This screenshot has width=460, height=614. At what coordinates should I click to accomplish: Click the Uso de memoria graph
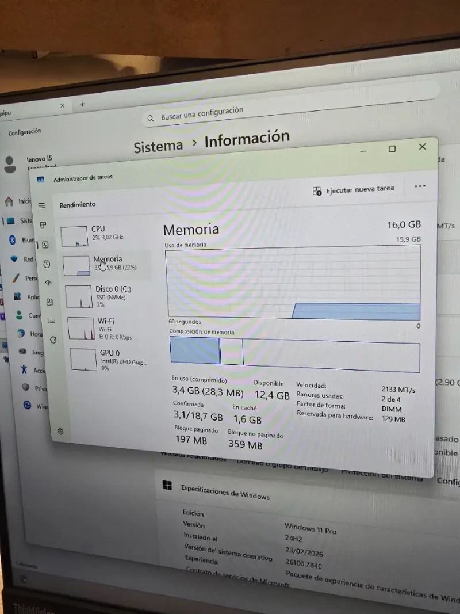point(293,283)
